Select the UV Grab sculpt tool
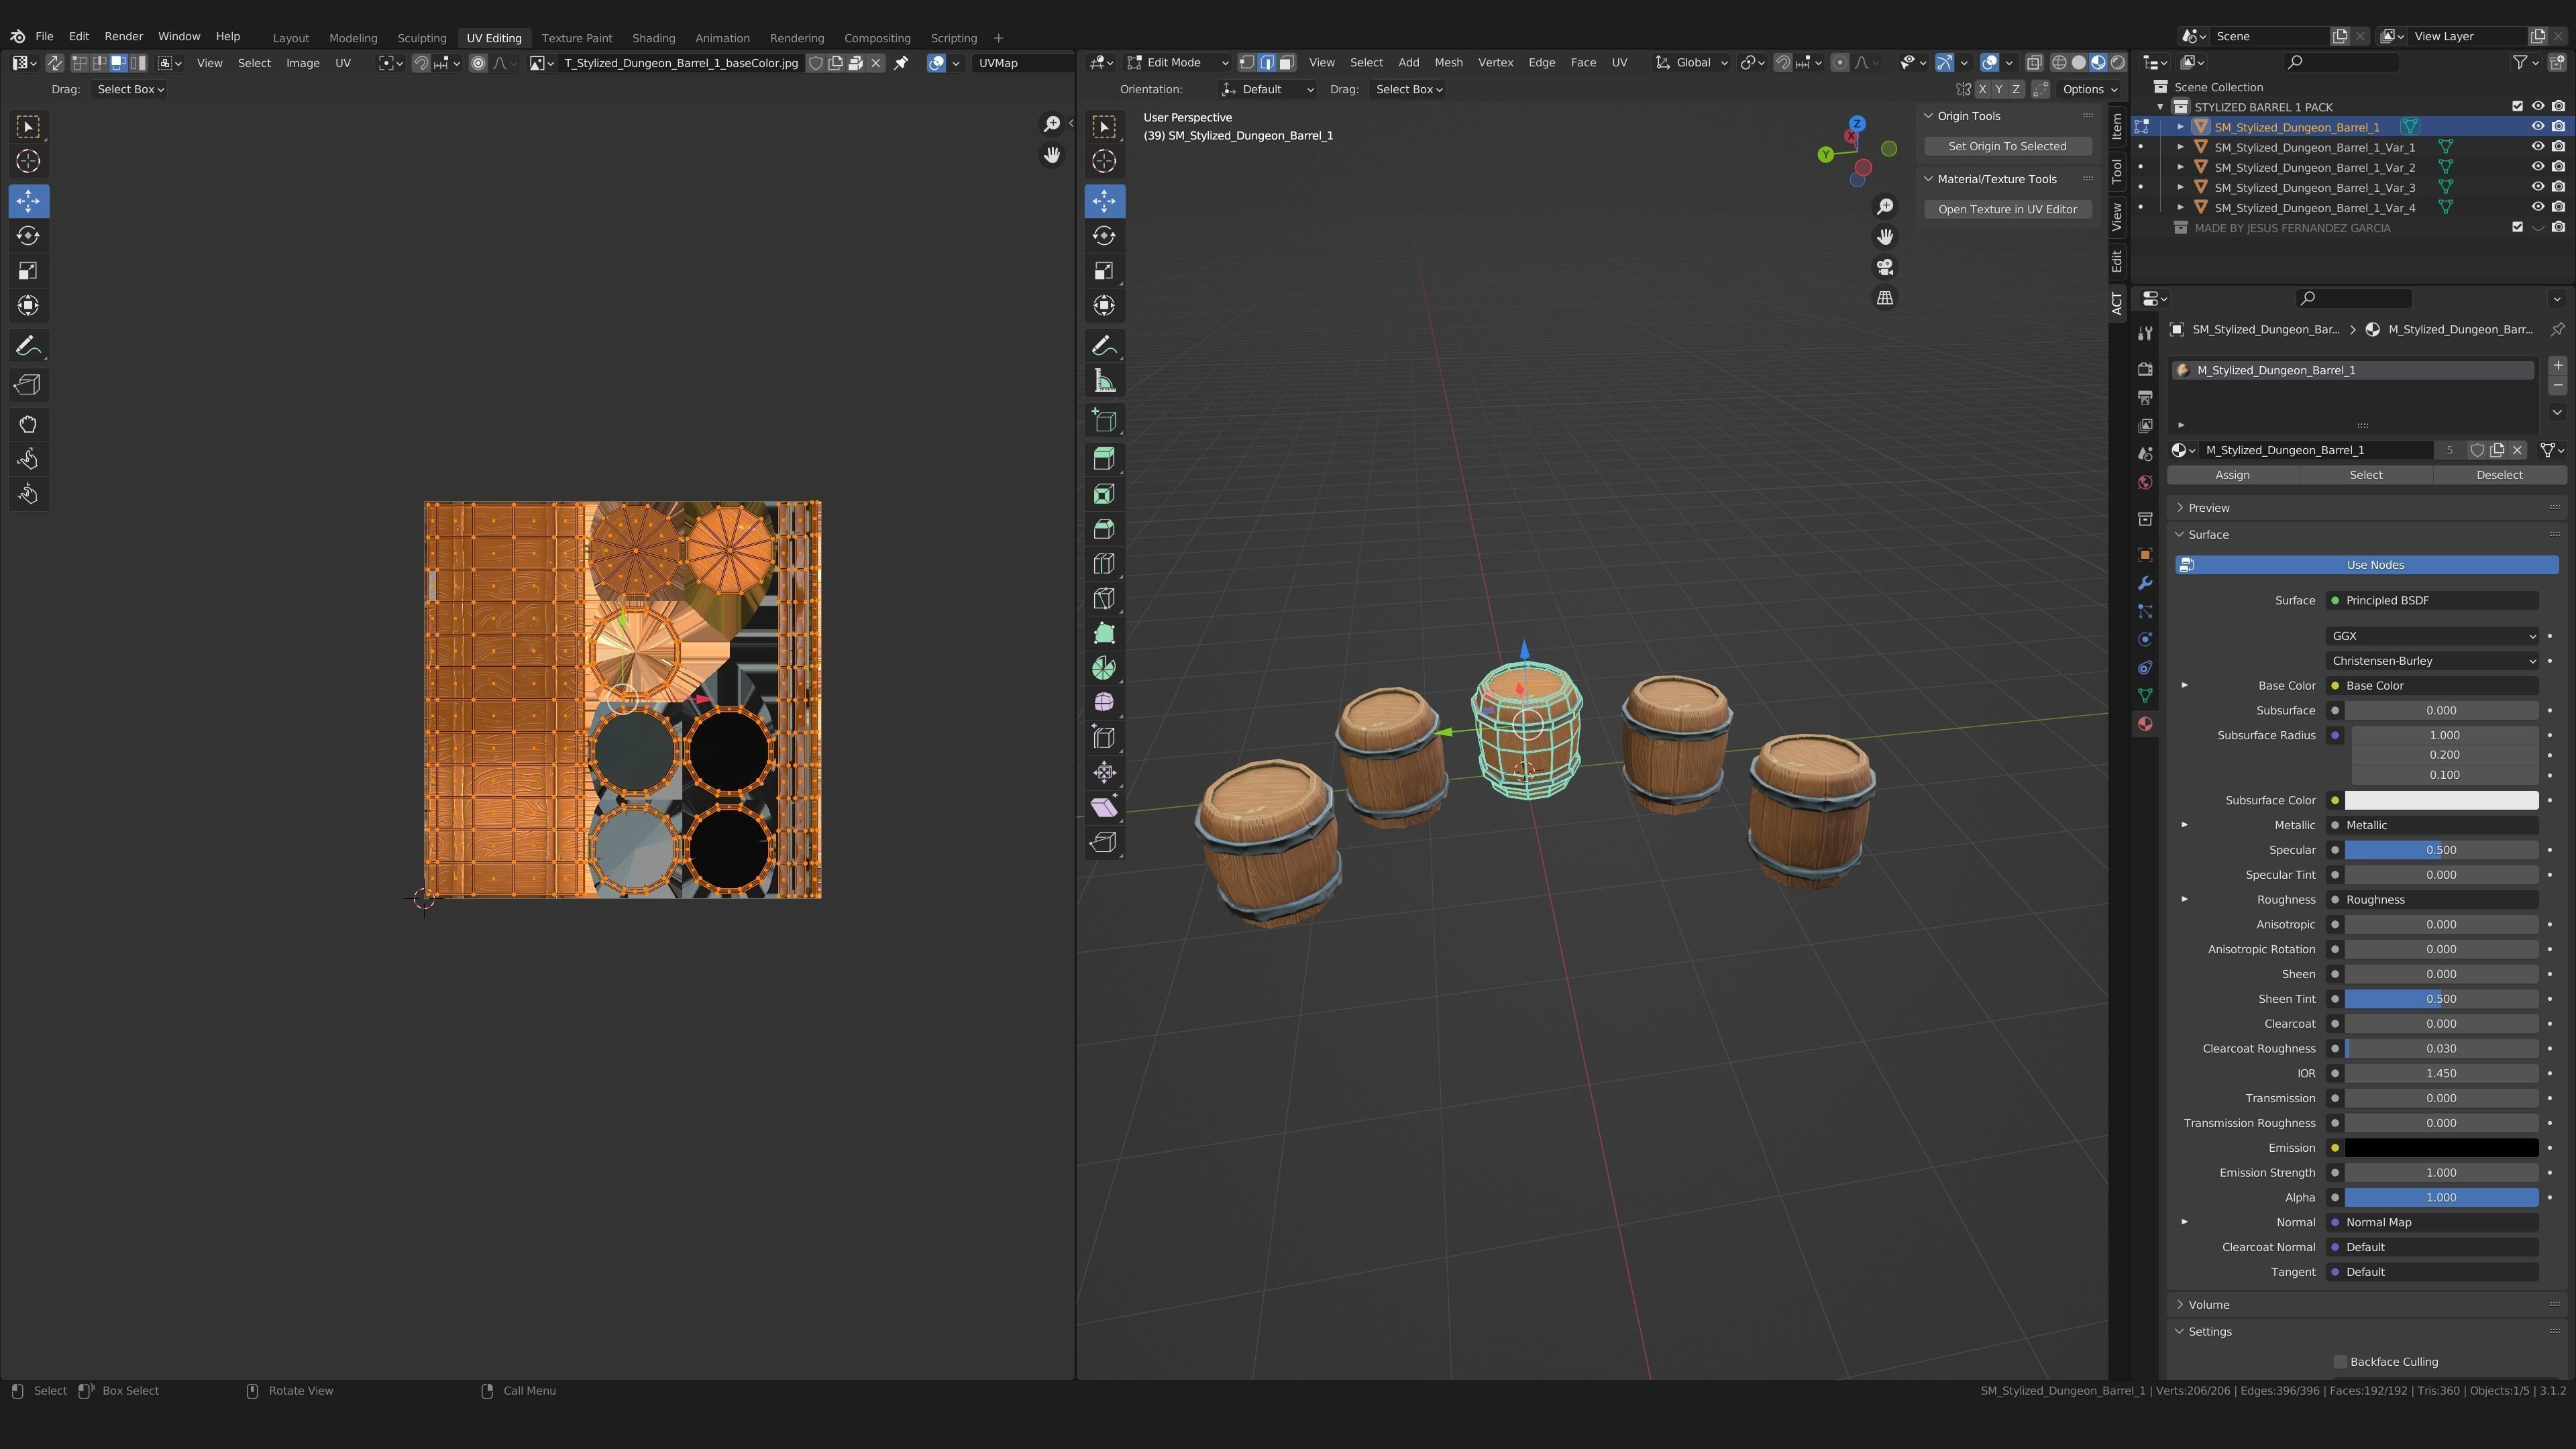The height and width of the screenshot is (1449, 2576). click(28, 425)
